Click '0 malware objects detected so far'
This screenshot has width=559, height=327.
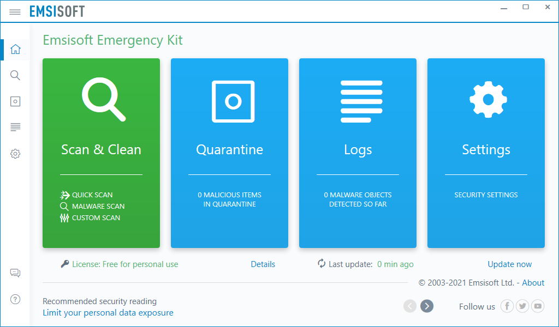coord(358,199)
